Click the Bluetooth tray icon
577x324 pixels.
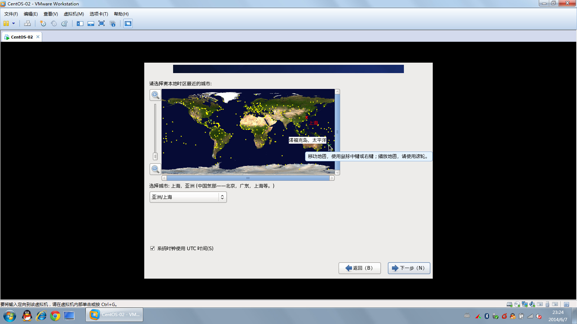tap(486, 316)
